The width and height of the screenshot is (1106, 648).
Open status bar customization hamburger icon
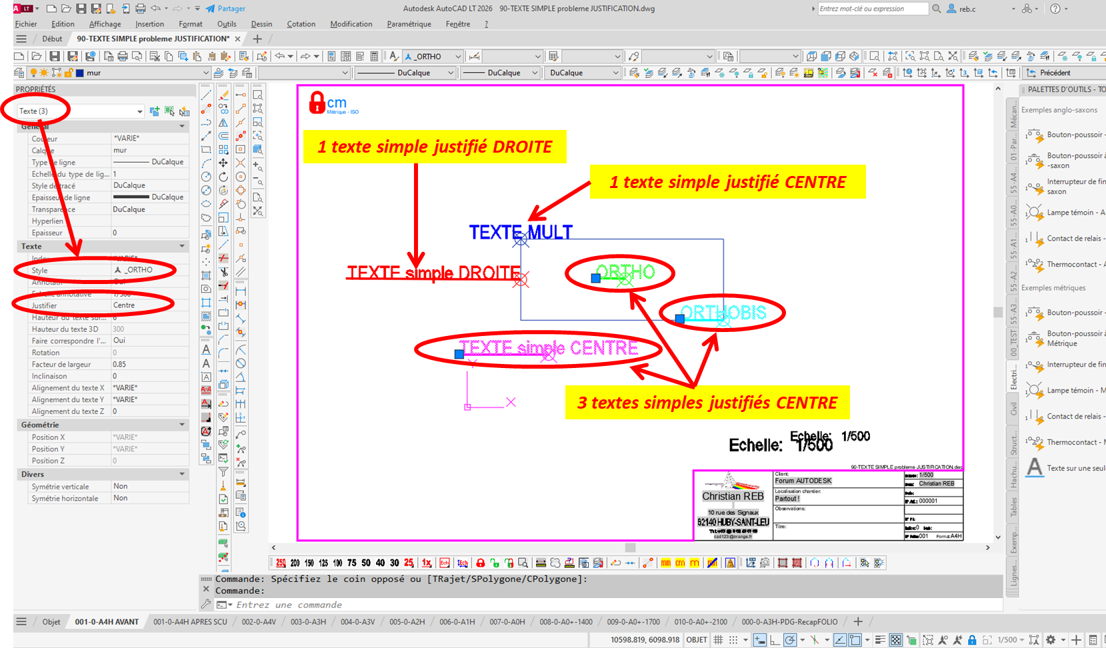click(x=1093, y=640)
